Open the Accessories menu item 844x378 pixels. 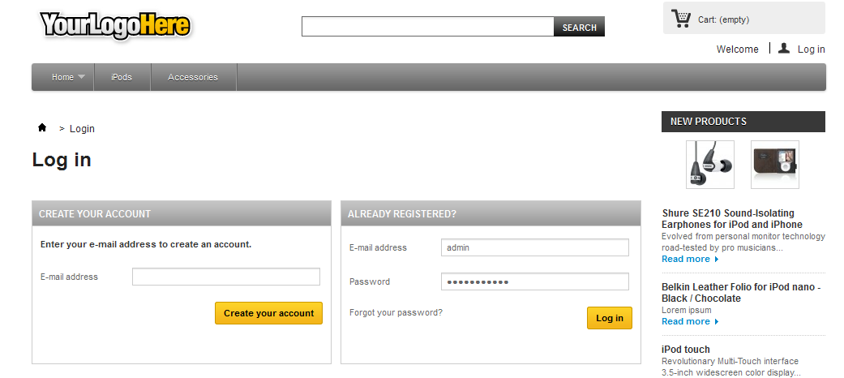(193, 77)
